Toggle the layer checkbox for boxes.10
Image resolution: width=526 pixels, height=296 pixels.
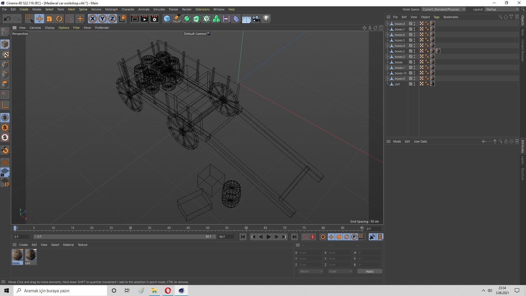(410, 73)
